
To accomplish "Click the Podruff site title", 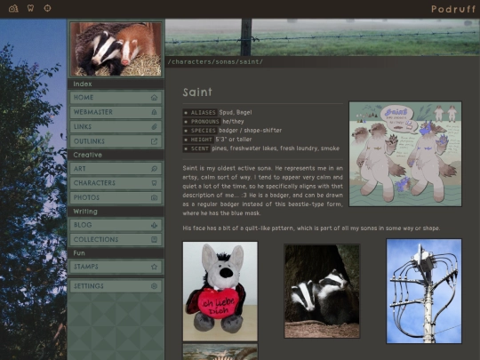I will pos(453,9).
